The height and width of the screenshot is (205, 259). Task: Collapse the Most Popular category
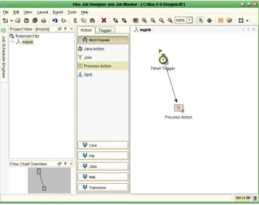[x=103, y=40]
